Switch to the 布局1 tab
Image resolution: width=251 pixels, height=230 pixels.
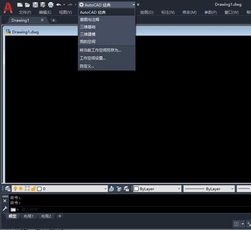coord(29,216)
